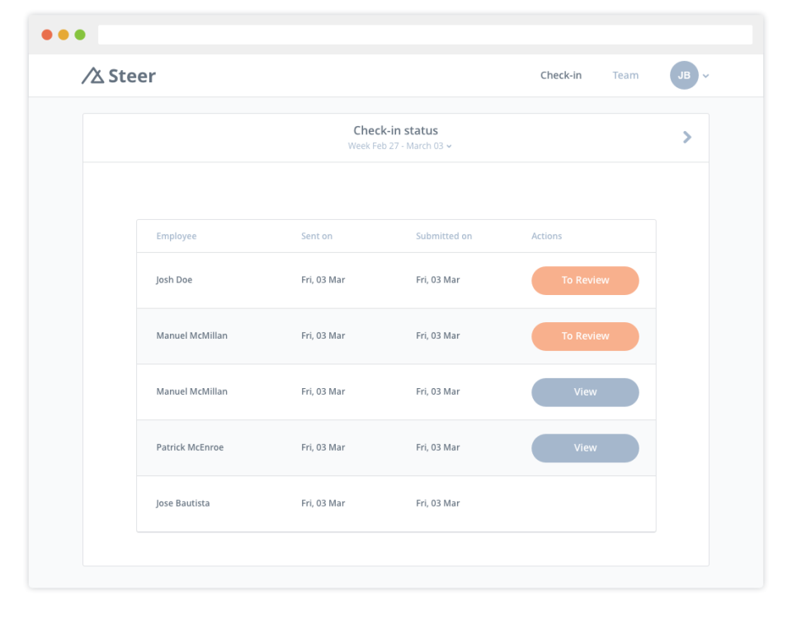Screen dimensions: 792x618
Task: Click the red close window button
Action: click(47, 35)
